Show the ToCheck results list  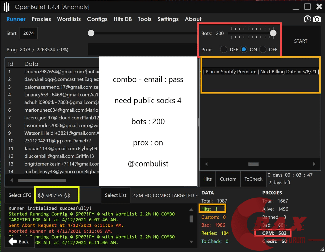pyautogui.click(x=253, y=179)
